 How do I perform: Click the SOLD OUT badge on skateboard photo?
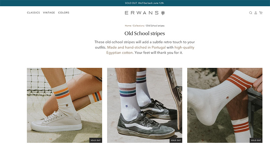pyautogui.click(x=176, y=140)
